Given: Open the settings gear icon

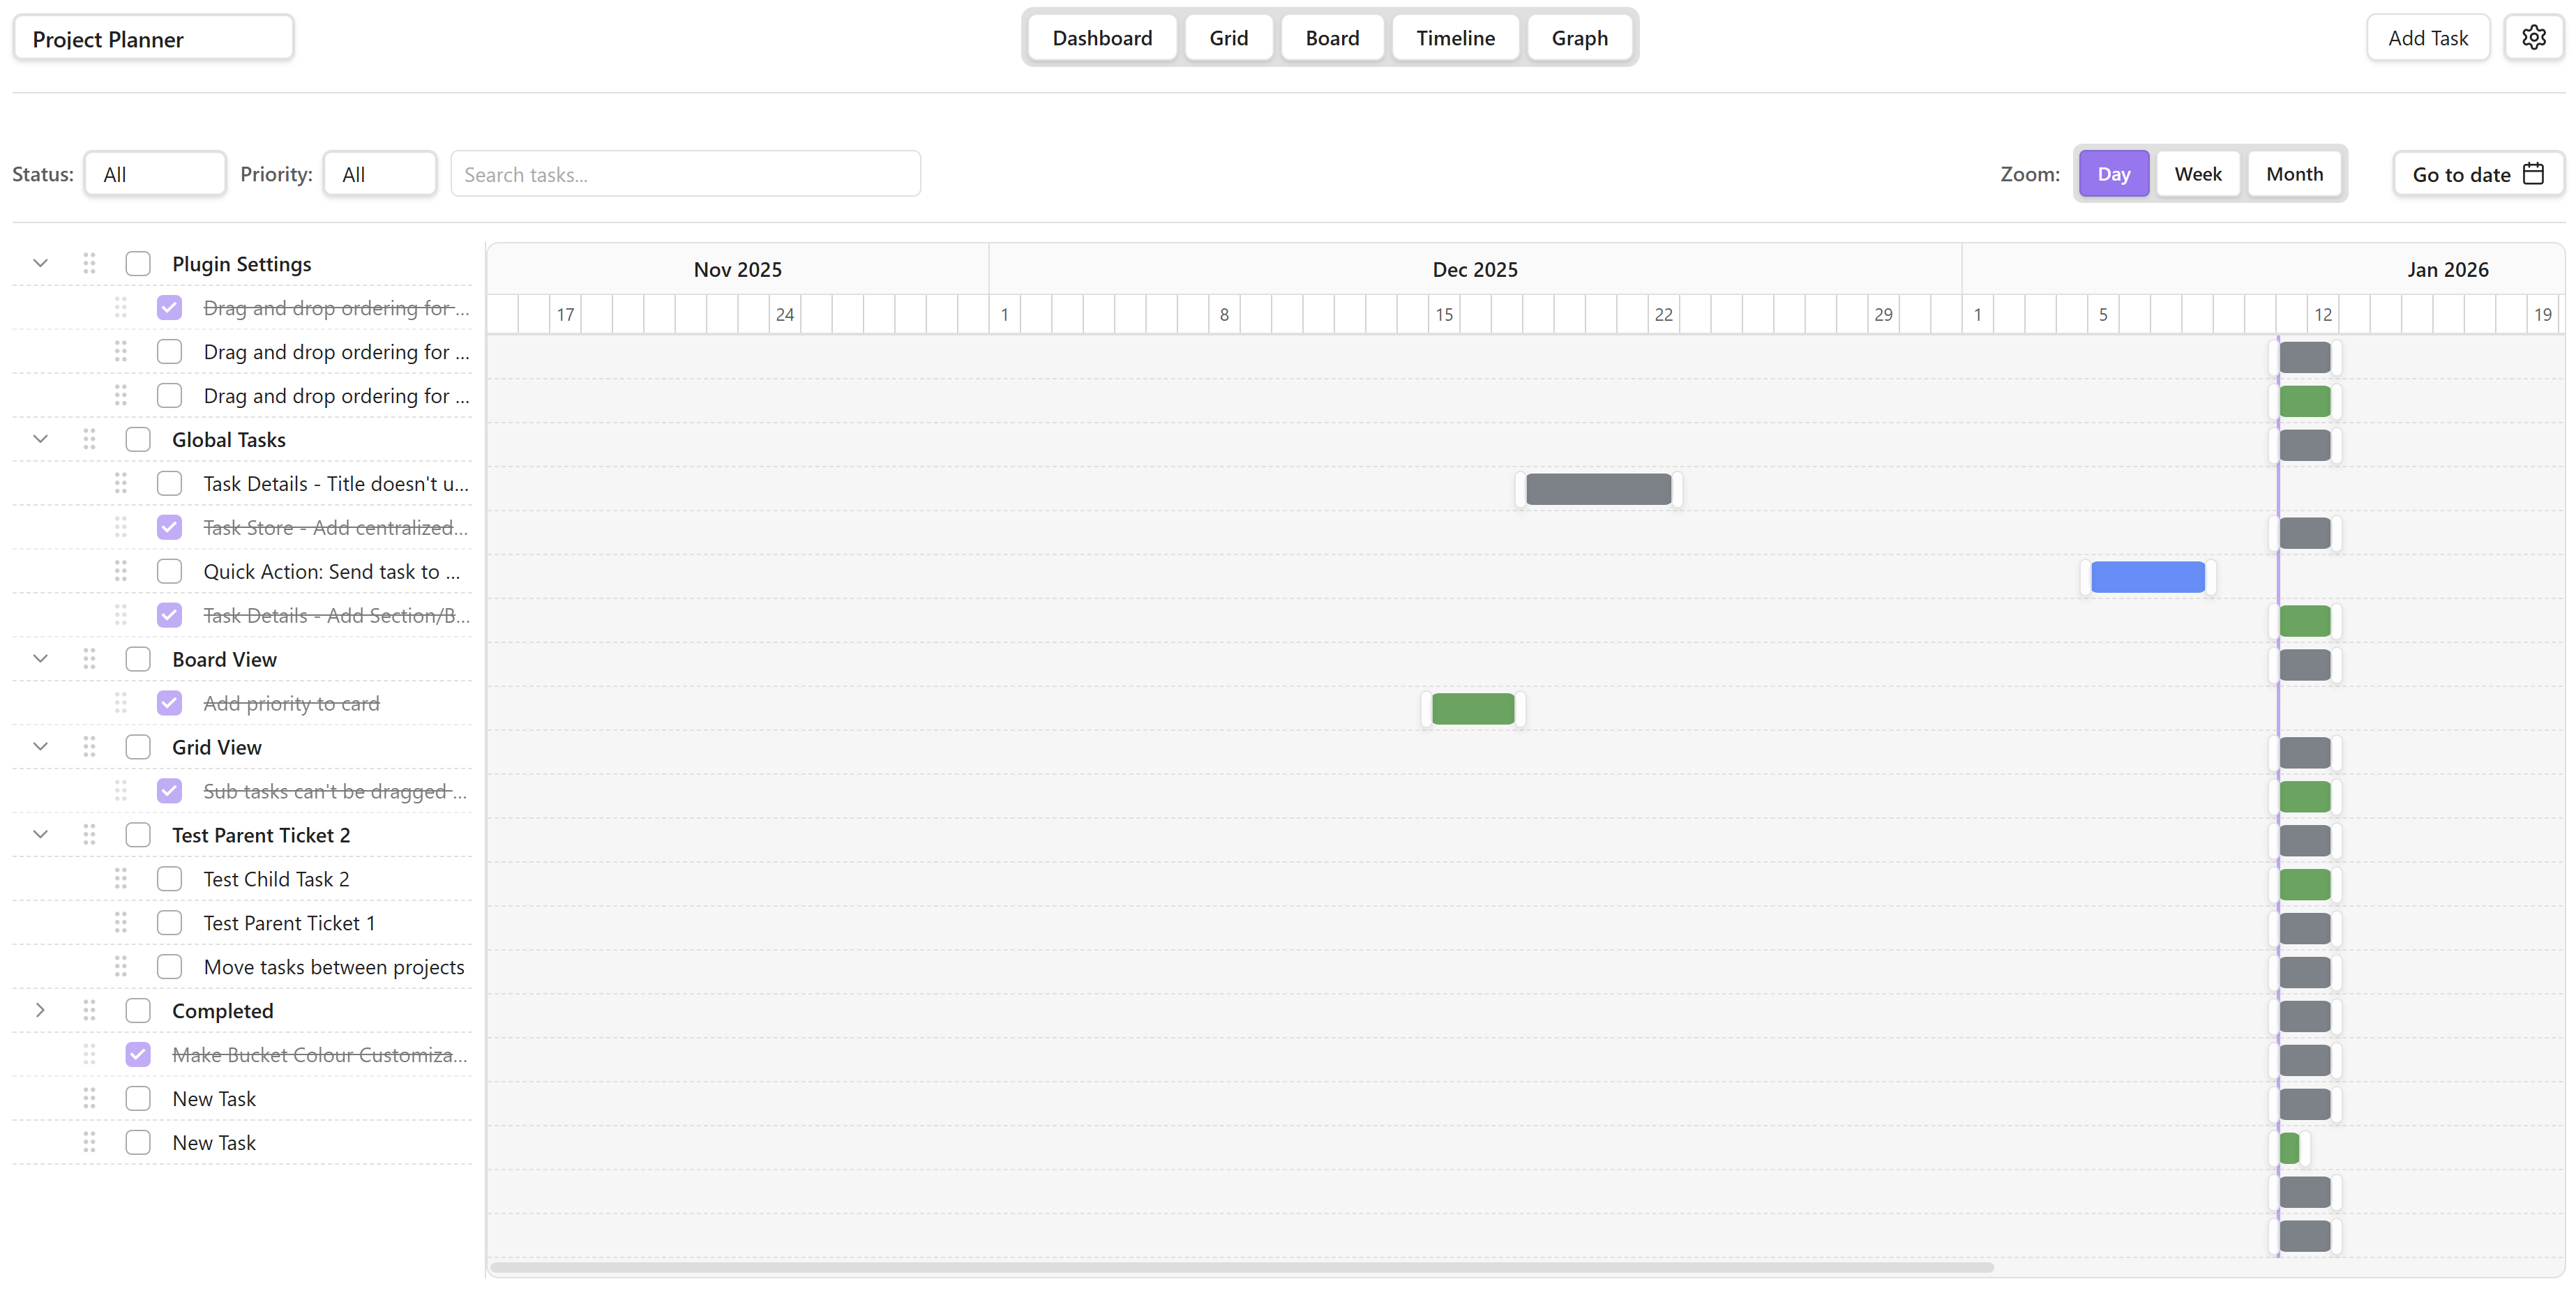Looking at the screenshot, I should point(2533,38).
